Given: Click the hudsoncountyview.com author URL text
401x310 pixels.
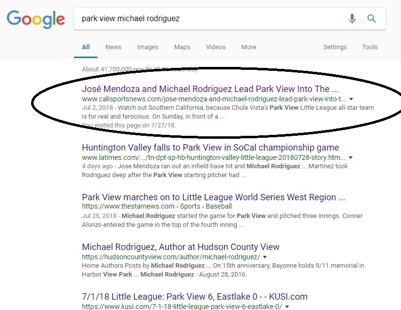Looking at the screenshot, I should pyautogui.click(x=171, y=257).
